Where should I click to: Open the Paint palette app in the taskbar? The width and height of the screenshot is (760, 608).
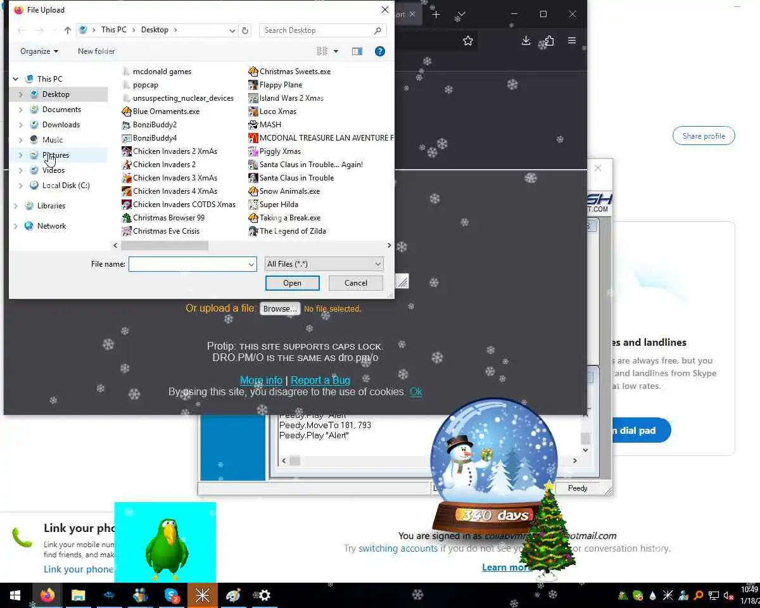click(234, 595)
